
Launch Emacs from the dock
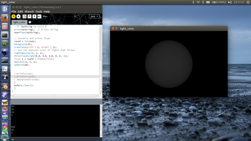pos(5,95)
